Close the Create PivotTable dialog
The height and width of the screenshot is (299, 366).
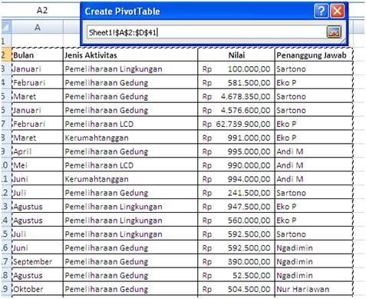(x=337, y=11)
